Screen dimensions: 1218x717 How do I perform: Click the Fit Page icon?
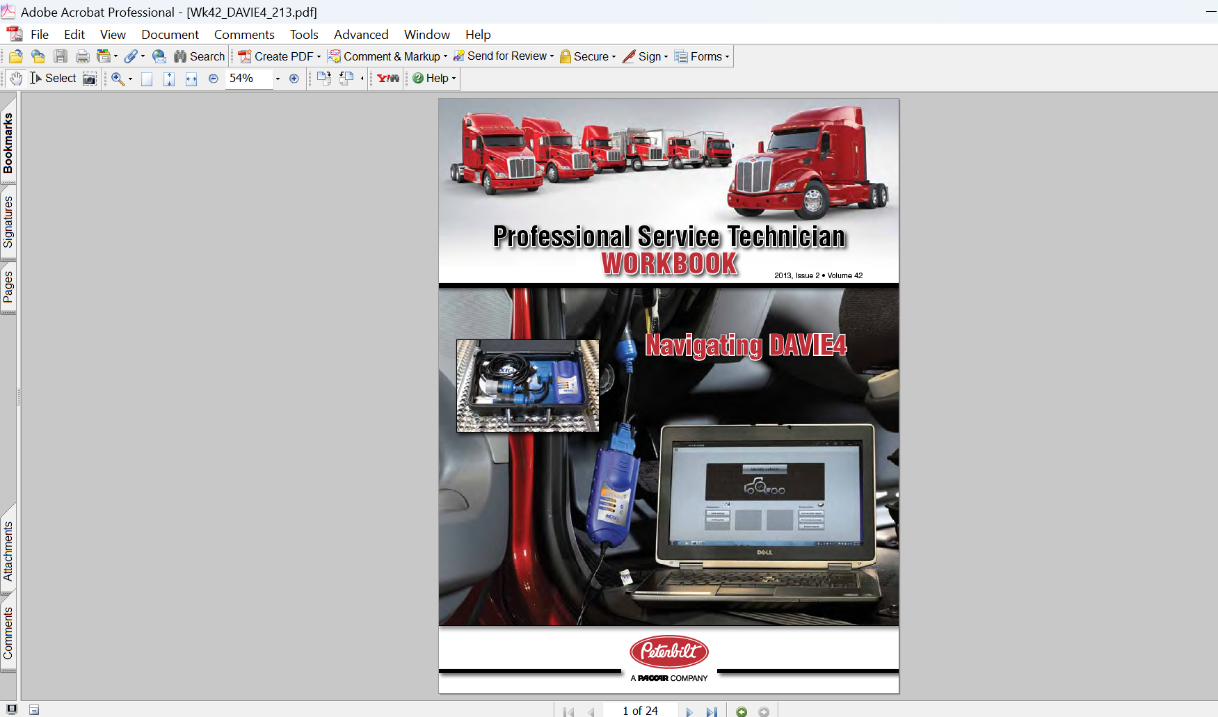tap(169, 79)
